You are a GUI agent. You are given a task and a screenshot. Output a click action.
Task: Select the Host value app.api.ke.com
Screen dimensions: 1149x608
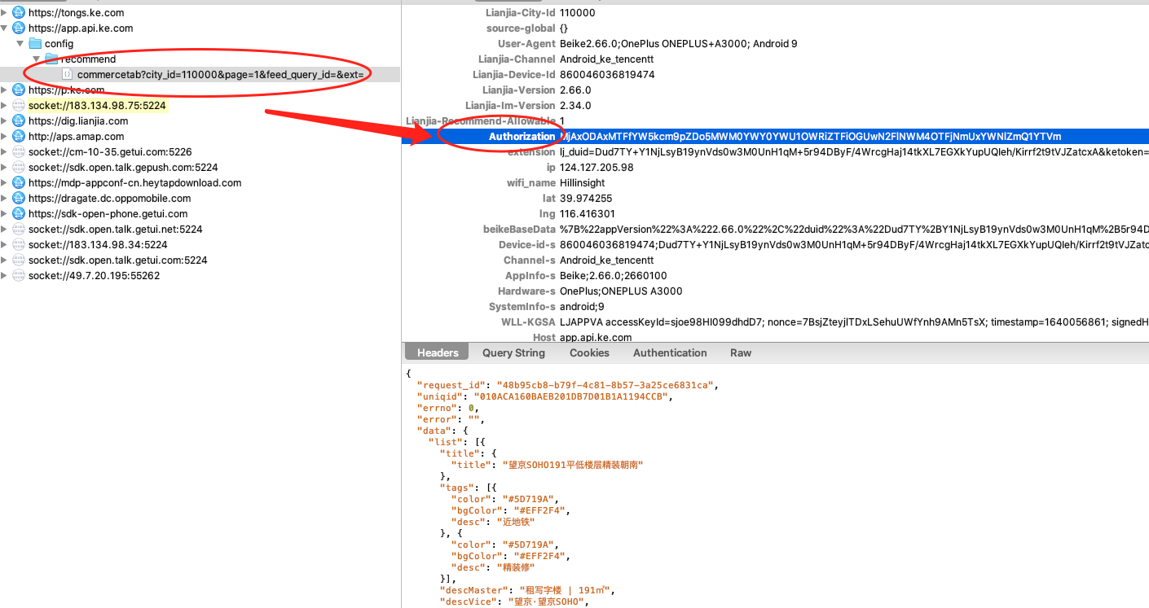tap(596, 337)
